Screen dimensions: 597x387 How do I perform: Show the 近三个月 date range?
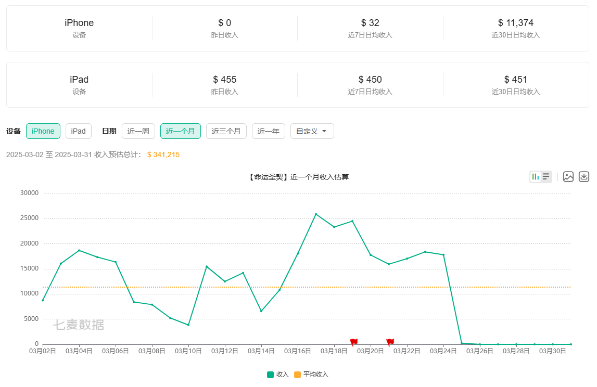click(x=226, y=131)
